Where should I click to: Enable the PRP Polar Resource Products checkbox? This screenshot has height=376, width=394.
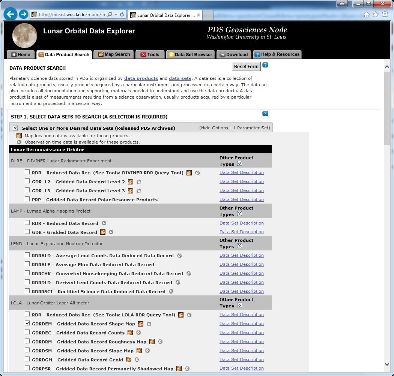point(27,199)
